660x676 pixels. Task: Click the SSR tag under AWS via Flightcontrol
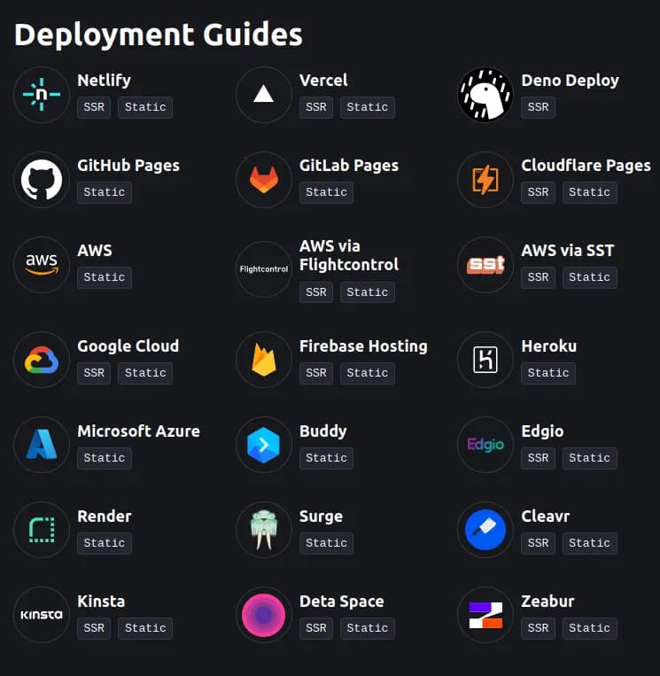316,292
